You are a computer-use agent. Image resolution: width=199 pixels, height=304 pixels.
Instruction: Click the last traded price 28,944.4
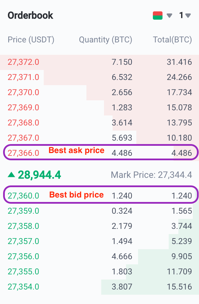(40, 175)
